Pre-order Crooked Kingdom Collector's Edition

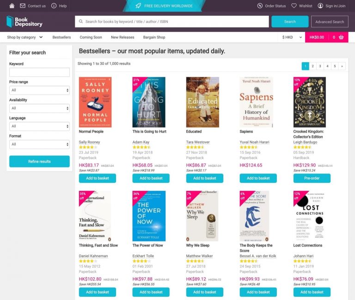pyautogui.click(x=312, y=178)
